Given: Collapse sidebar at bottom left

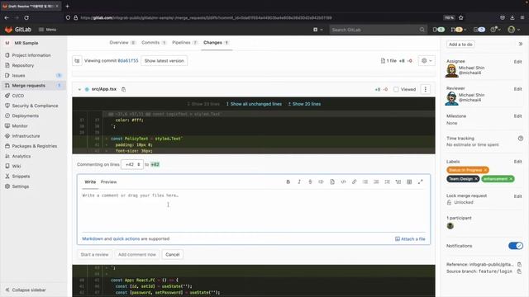Looking at the screenshot, I should pos(26,290).
